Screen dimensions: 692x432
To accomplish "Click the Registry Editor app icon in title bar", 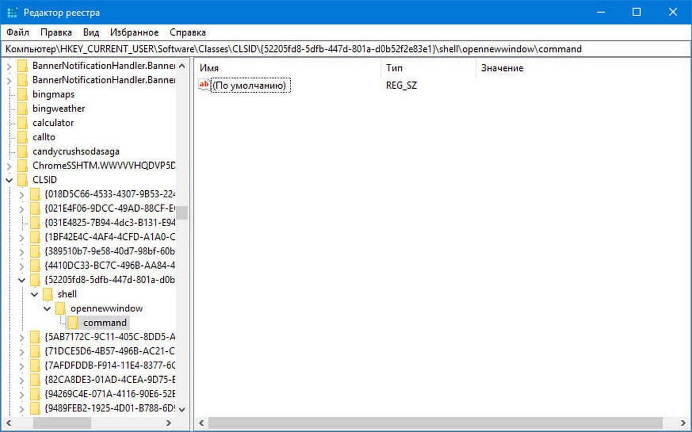I will tap(12, 12).
